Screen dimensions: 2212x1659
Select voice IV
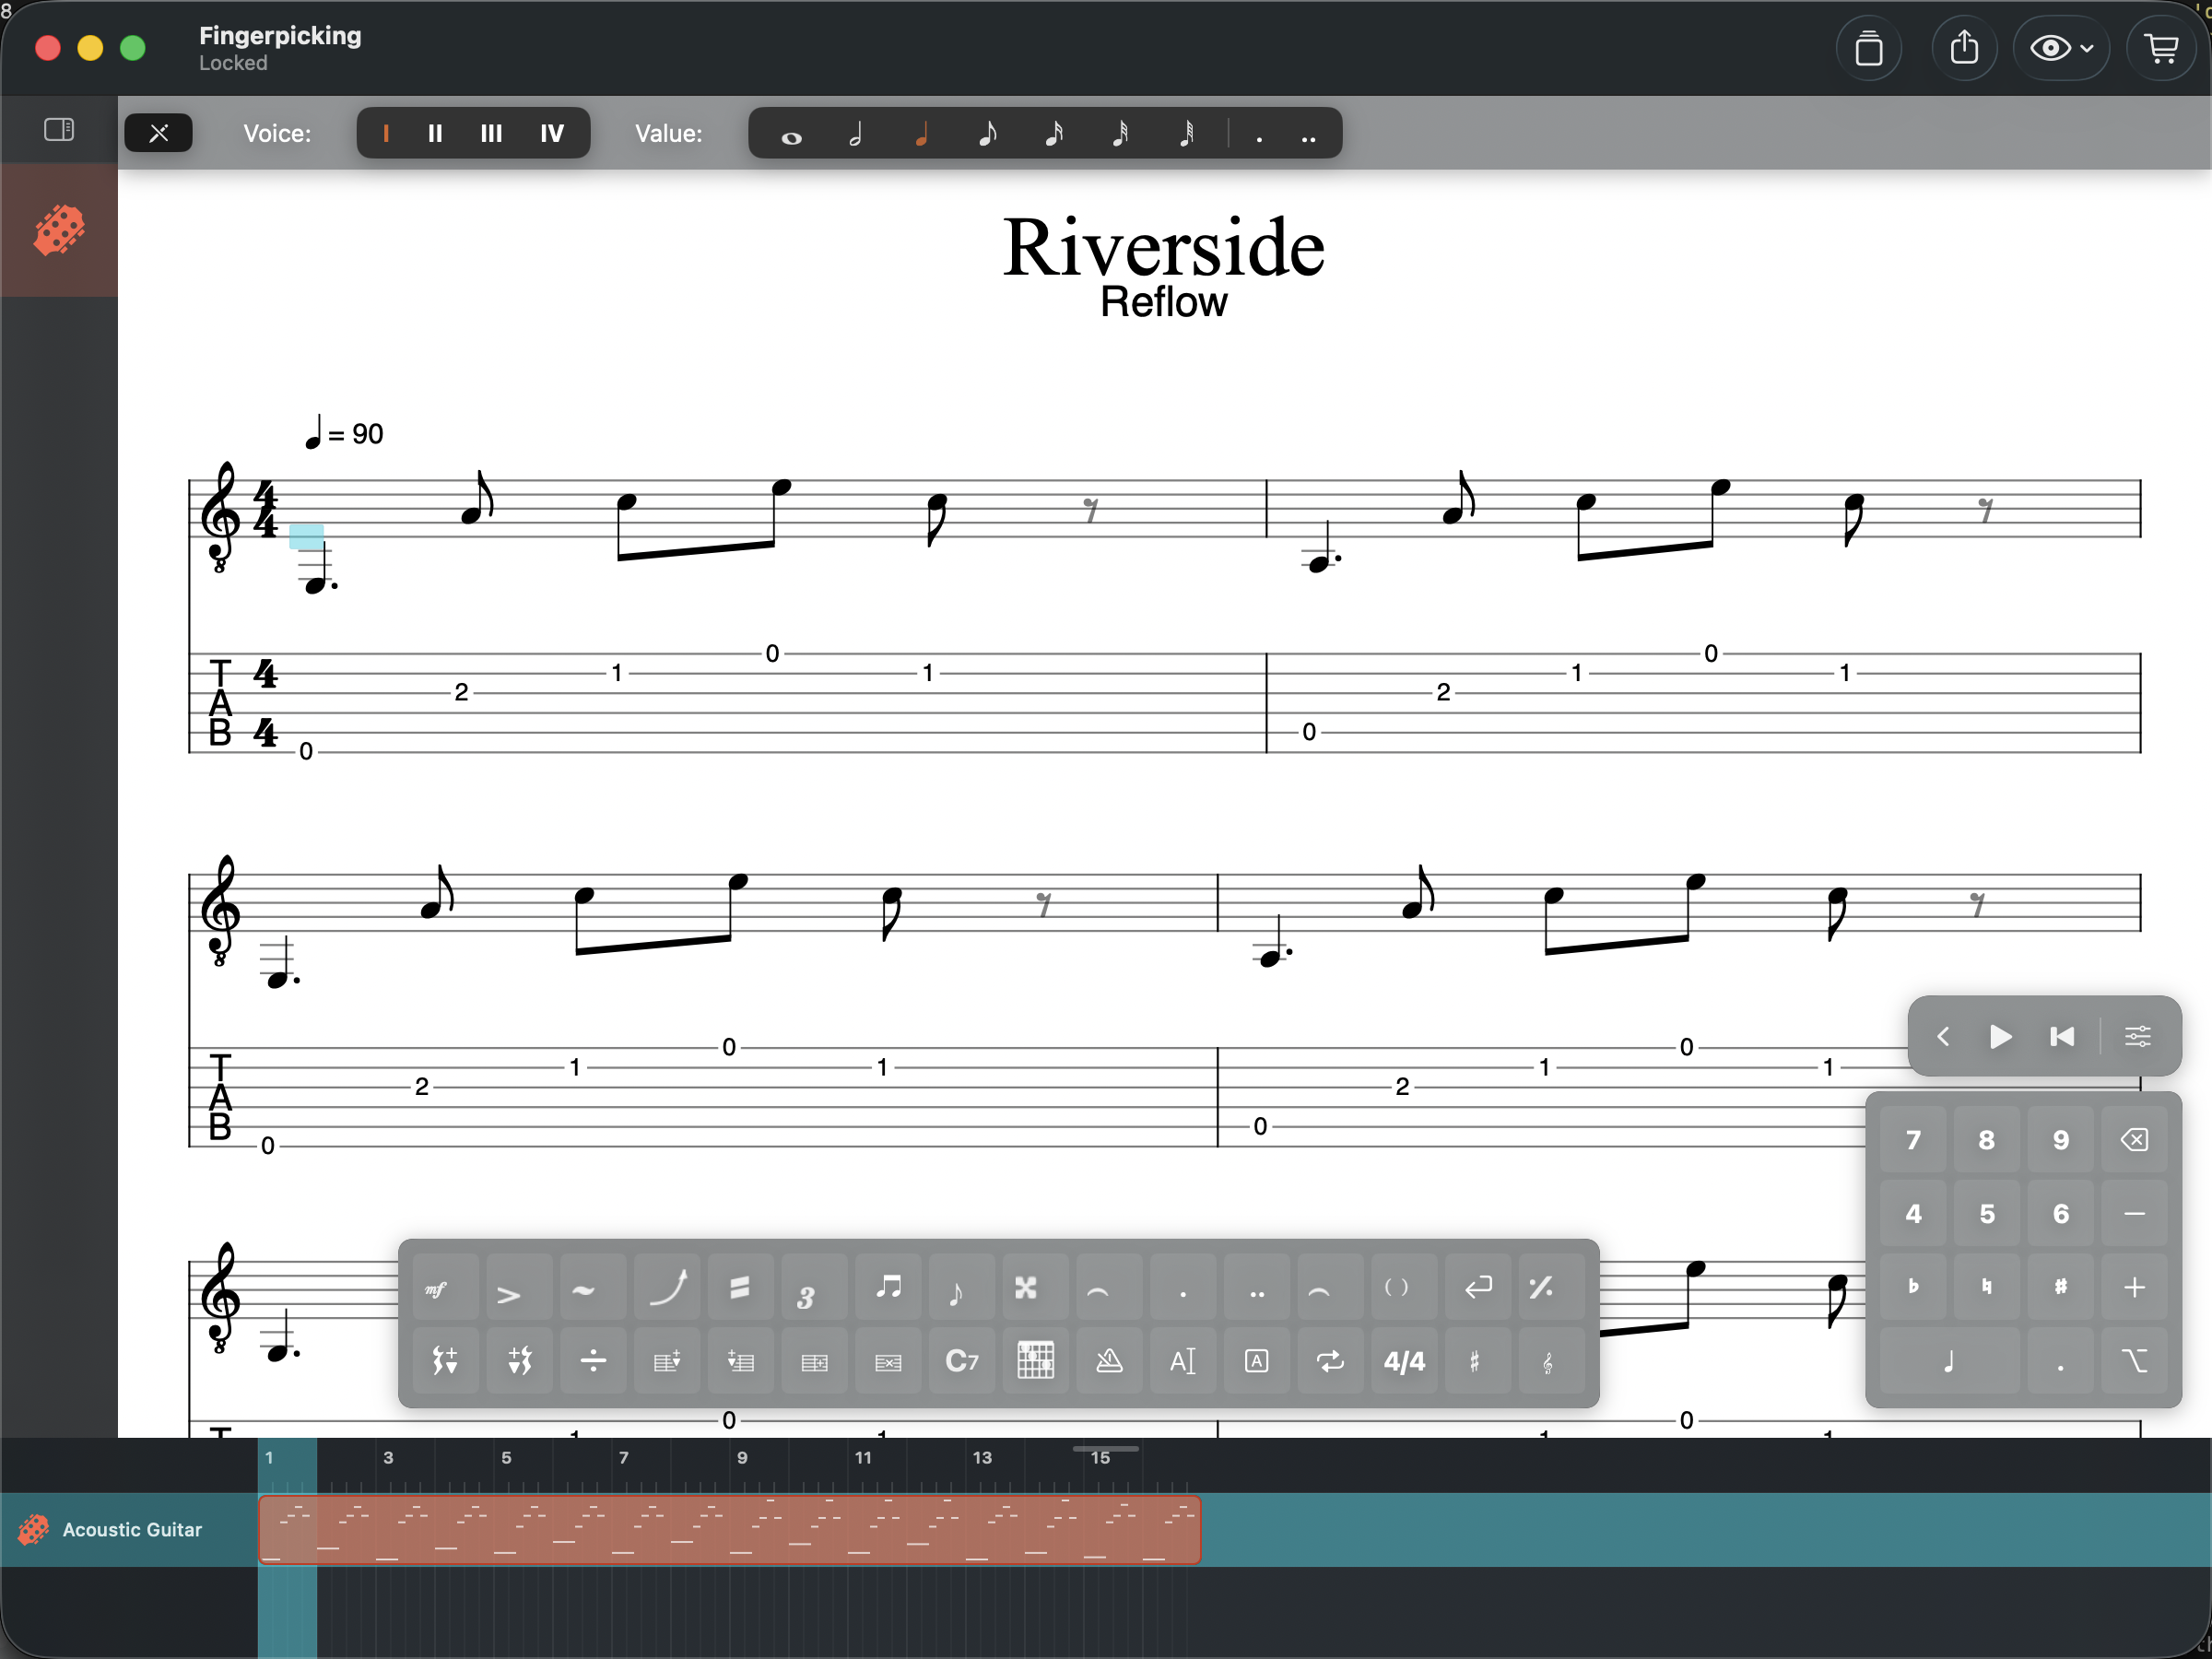(551, 133)
